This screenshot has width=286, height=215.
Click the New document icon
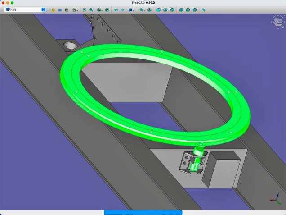click(x=53, y=9)
